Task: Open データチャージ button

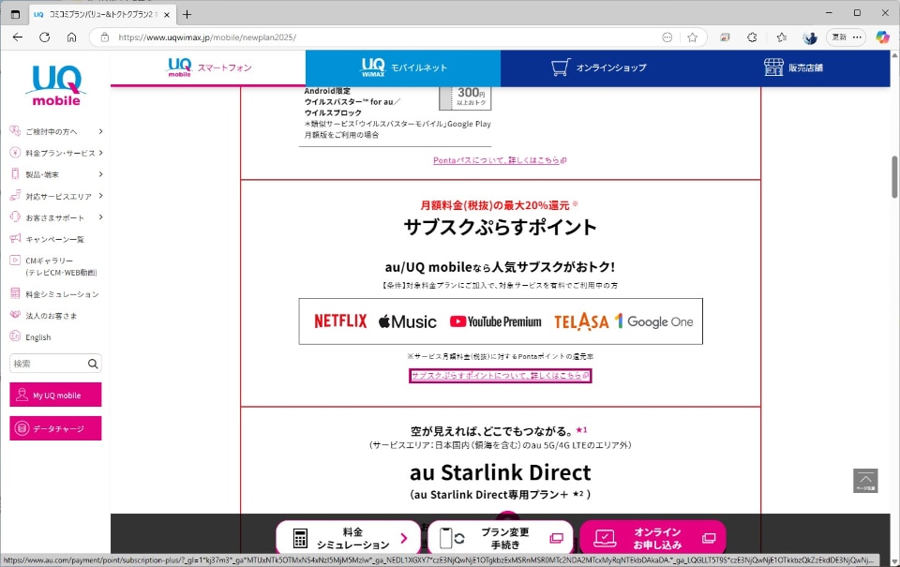Action: point(55,428)
